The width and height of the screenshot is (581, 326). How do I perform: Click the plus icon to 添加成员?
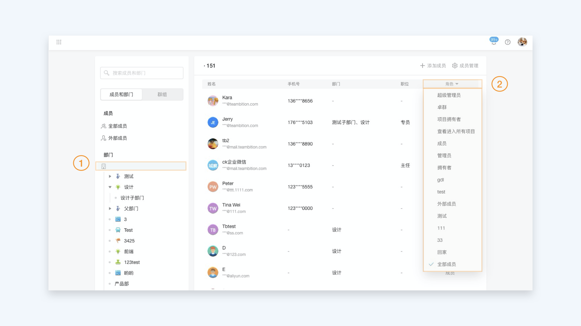tap(422, 66)
